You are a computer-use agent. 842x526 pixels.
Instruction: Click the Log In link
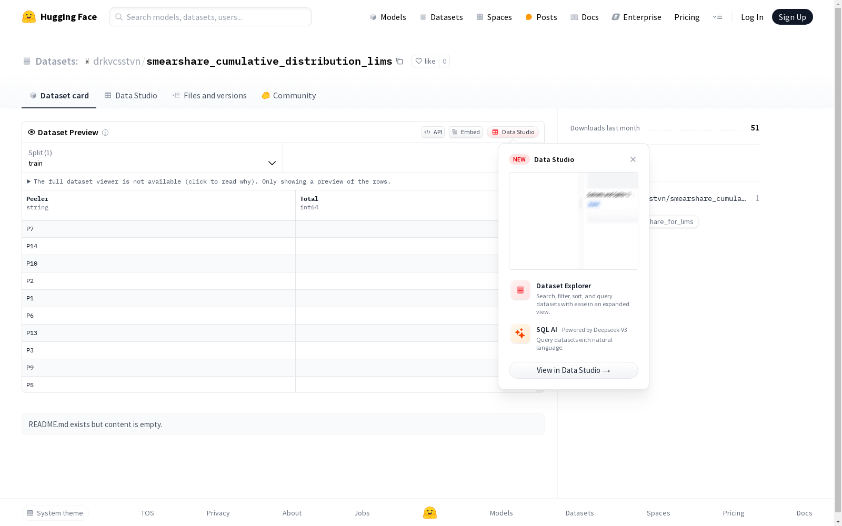[x=752, y=17]
